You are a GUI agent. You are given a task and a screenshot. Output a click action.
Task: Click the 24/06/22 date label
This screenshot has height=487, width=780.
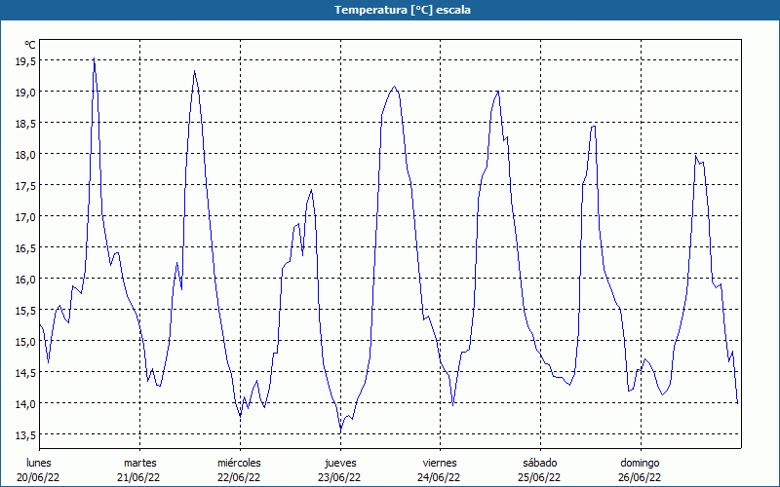coord(440,477)
